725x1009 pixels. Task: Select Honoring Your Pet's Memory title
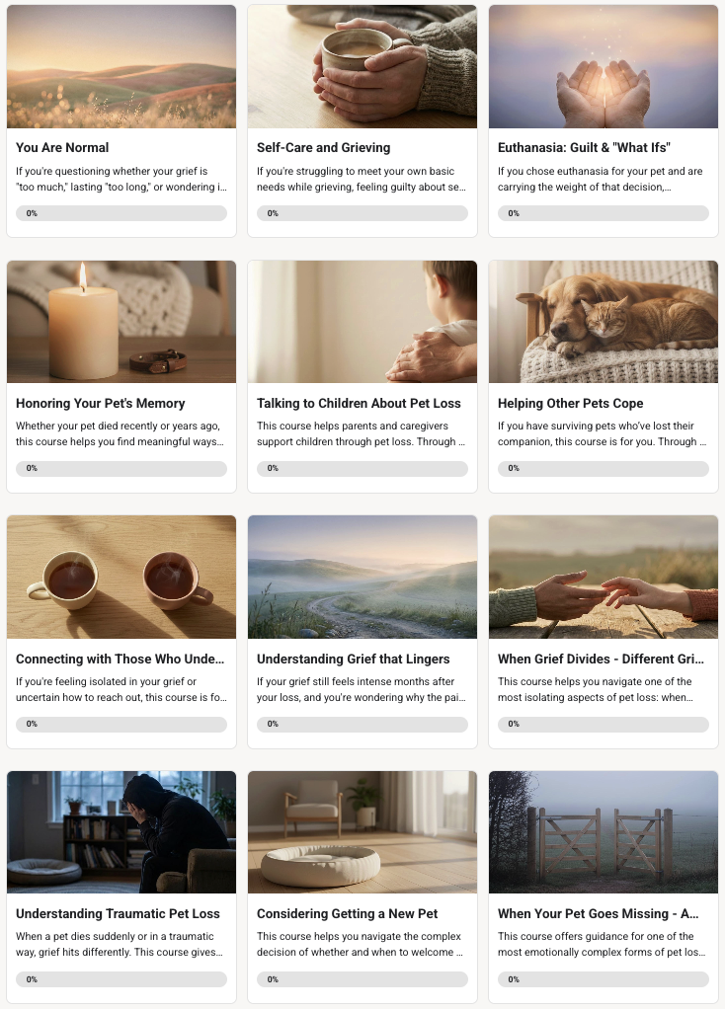pos(101,403)
